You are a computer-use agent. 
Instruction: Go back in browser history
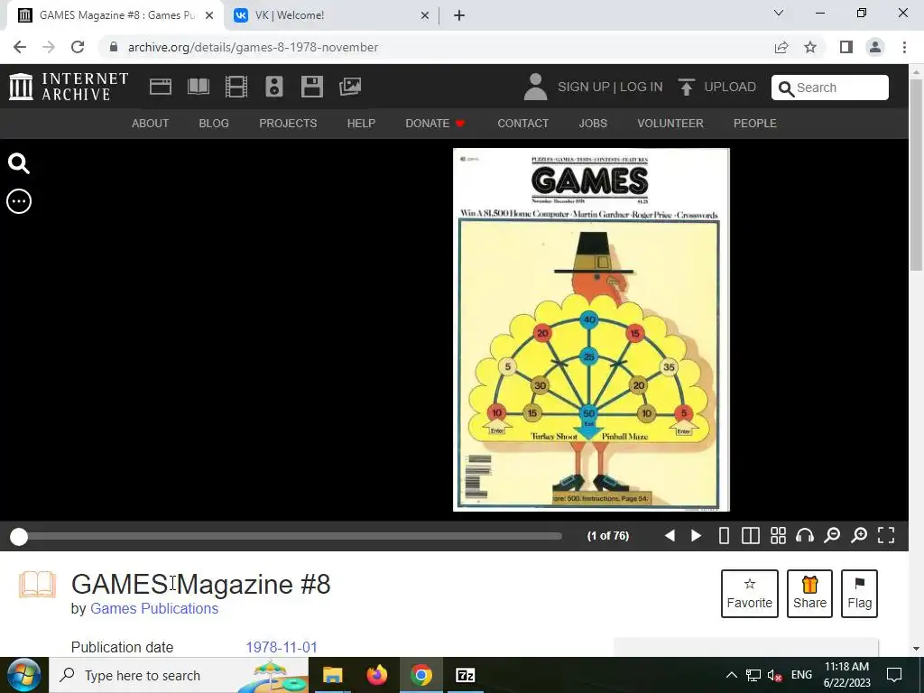pos(20,47)
